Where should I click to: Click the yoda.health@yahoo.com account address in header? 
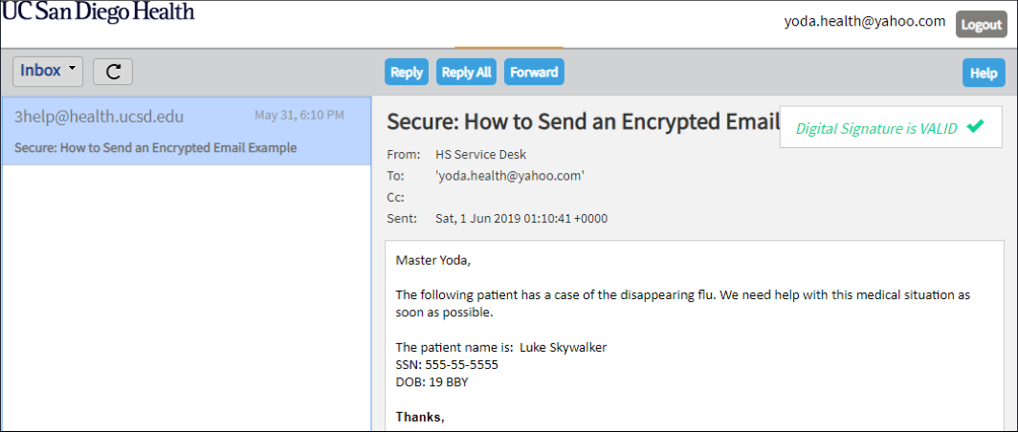(x=865, y=22)
